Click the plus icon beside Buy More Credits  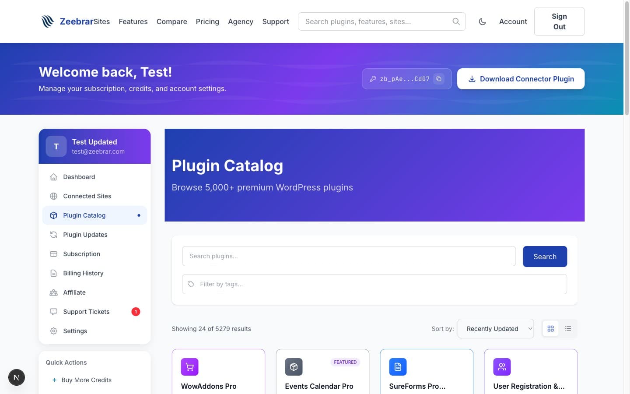click(x=54, y=380)
